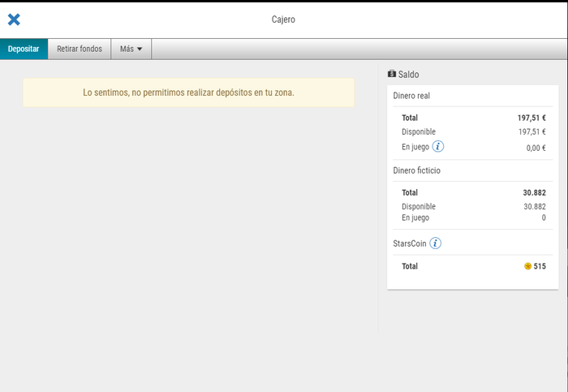Click the info icon beside StarsCoin
Screen dimensions: 568x392
tap(435, 243)
